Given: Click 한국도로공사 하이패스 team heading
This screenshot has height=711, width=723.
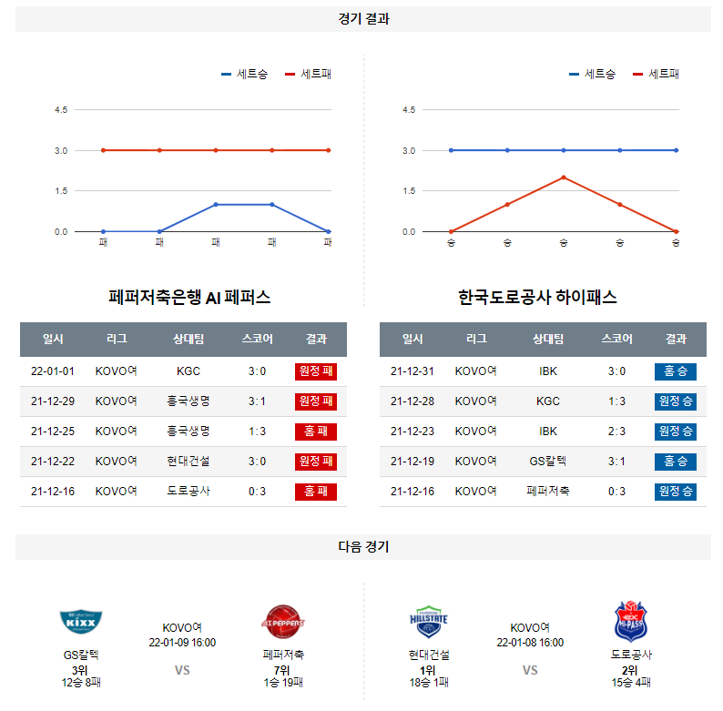Looking at the screenshot, I should coord(537,298).
